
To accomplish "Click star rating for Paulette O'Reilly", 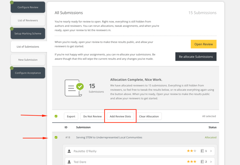I will point(192,151).
